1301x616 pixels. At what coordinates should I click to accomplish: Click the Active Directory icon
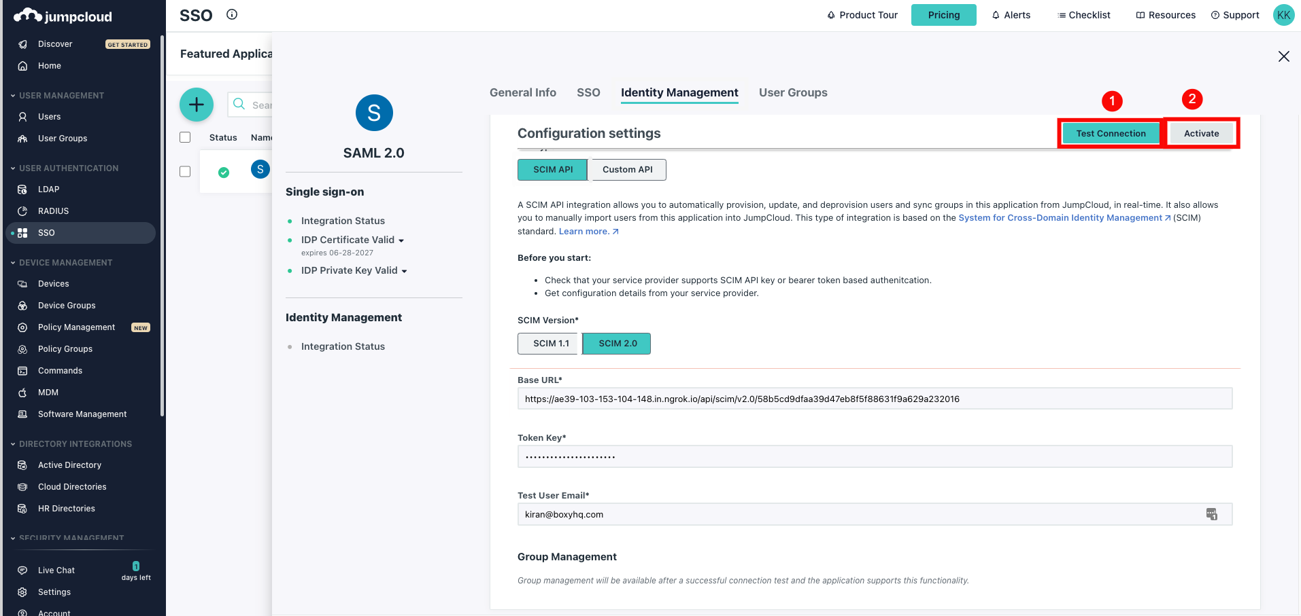click(x=22, y=465)
